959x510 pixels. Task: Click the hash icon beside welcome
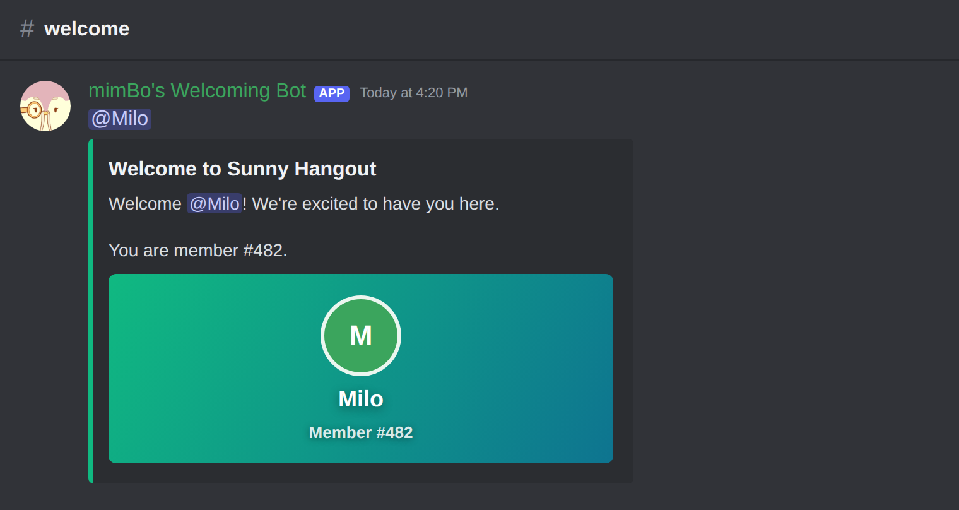pos(27,28)
